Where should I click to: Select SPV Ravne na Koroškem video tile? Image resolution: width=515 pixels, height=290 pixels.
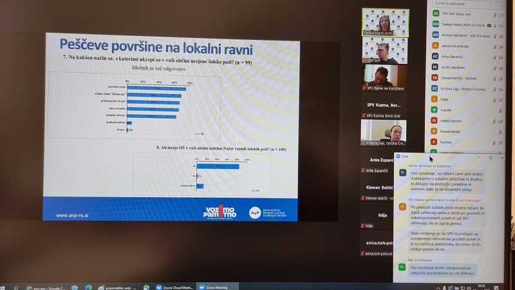385,77
